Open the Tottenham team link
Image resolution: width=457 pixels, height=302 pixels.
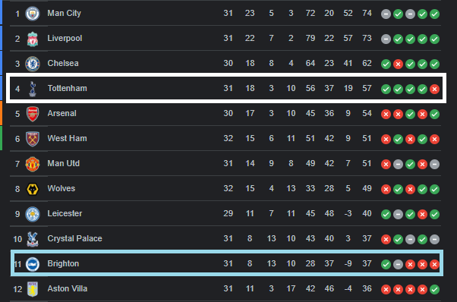point(68,88)
